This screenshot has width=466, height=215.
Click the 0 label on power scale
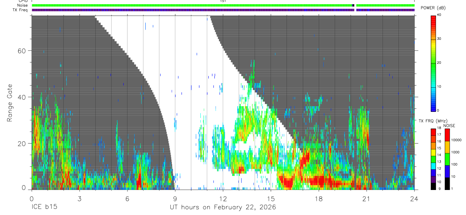pyautogui.click(x=439, y=110)
